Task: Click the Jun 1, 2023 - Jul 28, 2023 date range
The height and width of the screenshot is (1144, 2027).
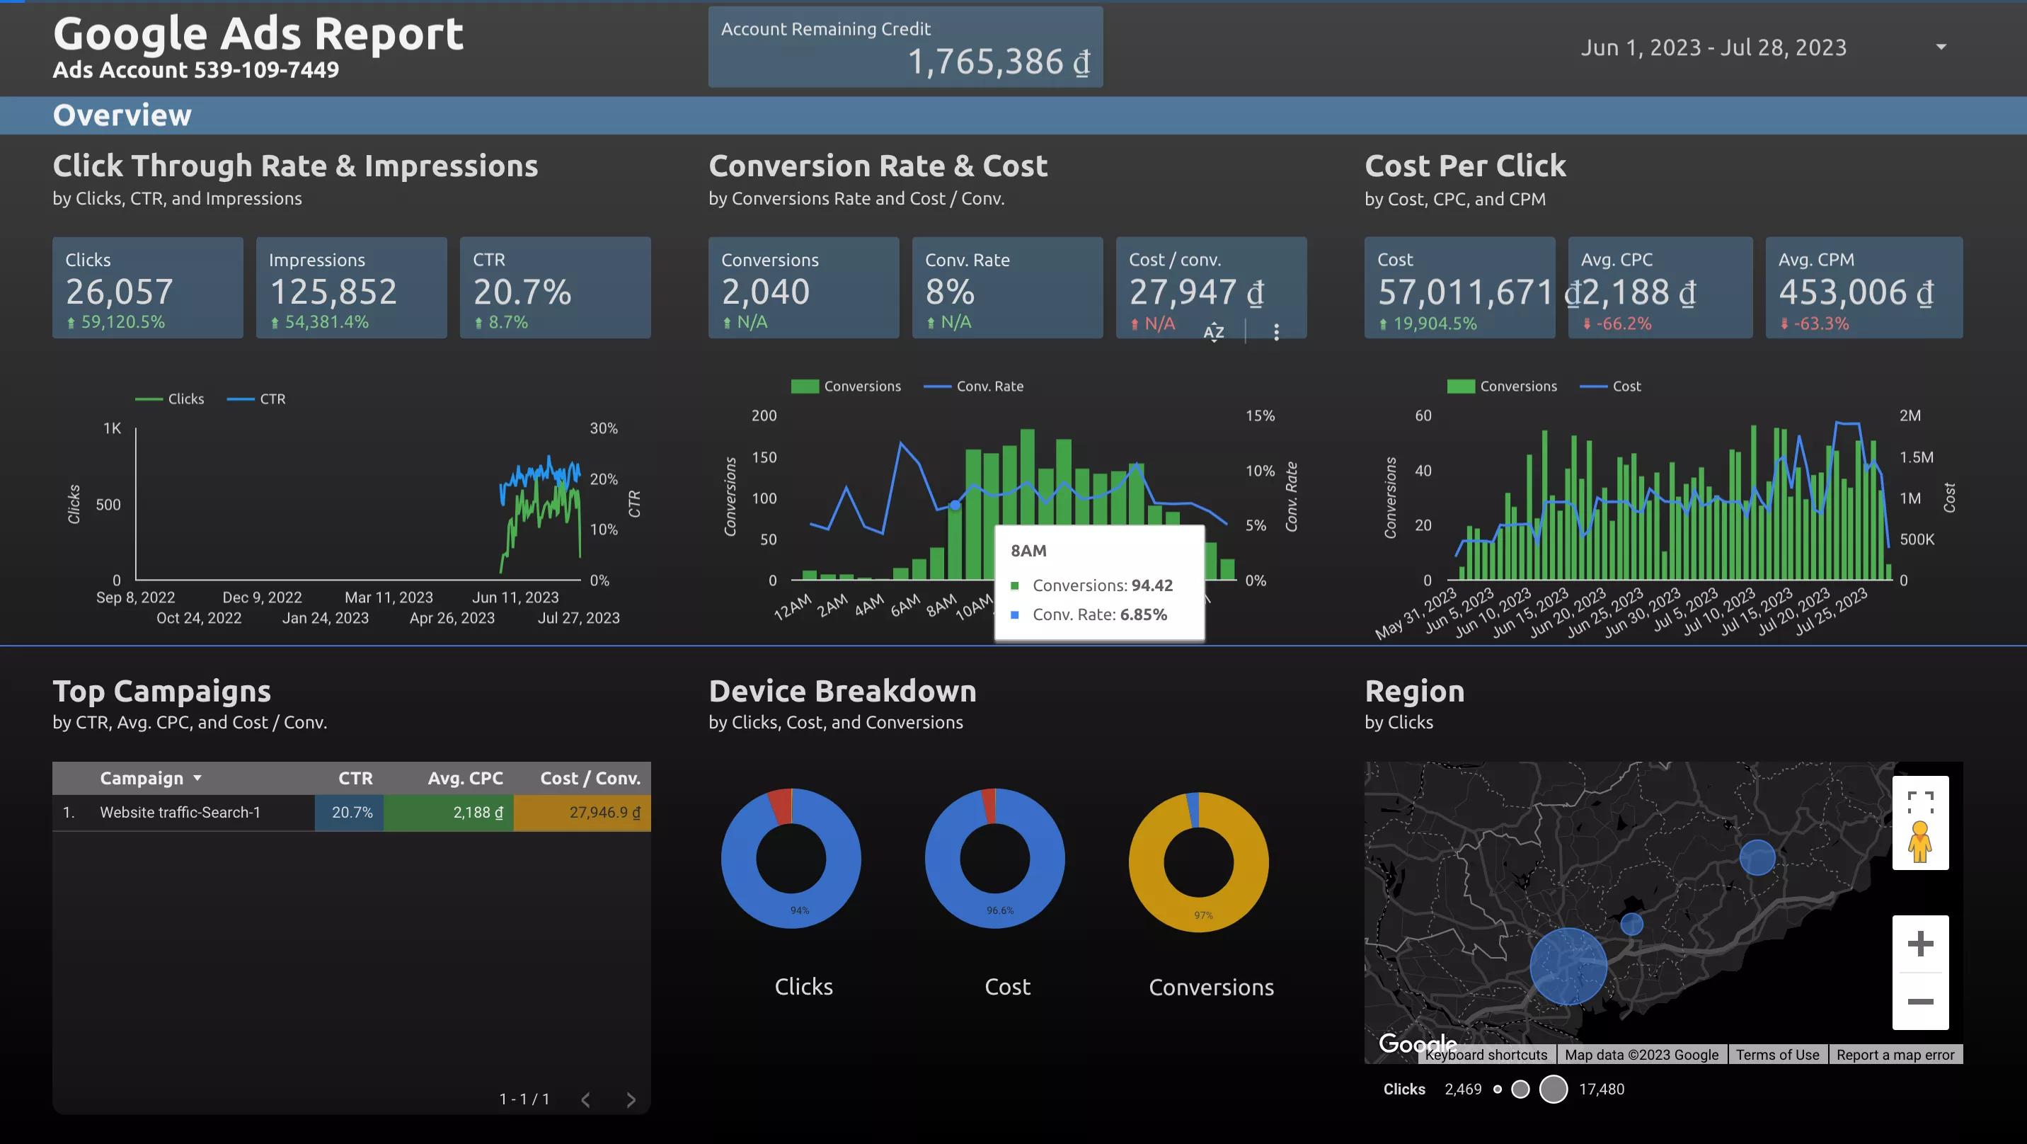Action: (1713, 47)
